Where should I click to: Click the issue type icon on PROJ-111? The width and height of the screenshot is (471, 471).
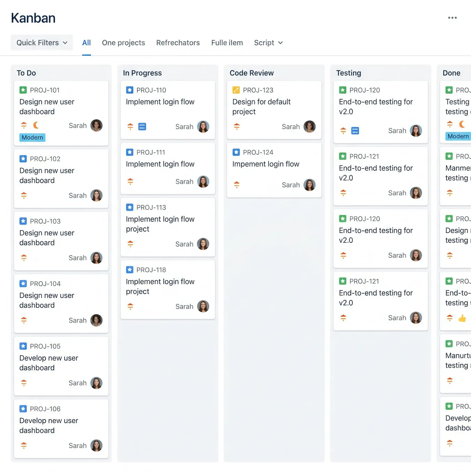point(130,152)
